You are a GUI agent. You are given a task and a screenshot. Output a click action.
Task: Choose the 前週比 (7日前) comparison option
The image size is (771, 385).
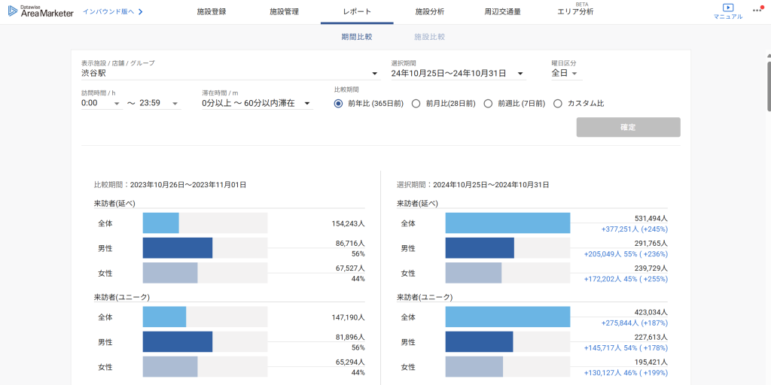click(488, 103)
